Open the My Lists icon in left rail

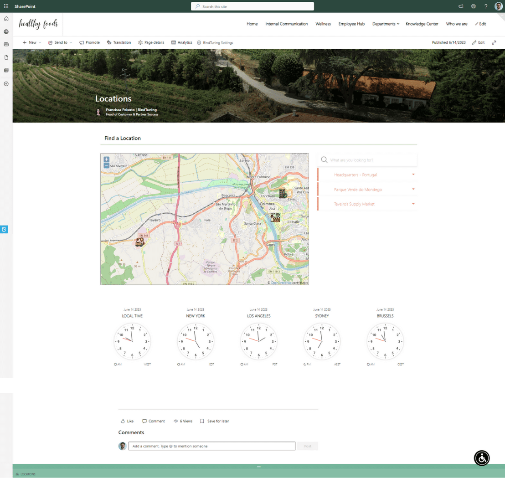click(x=6, y=70)
